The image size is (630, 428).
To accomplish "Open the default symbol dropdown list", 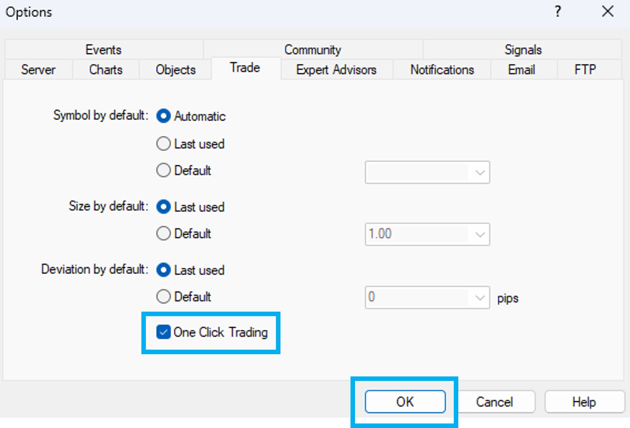I will tap(480, 173).
